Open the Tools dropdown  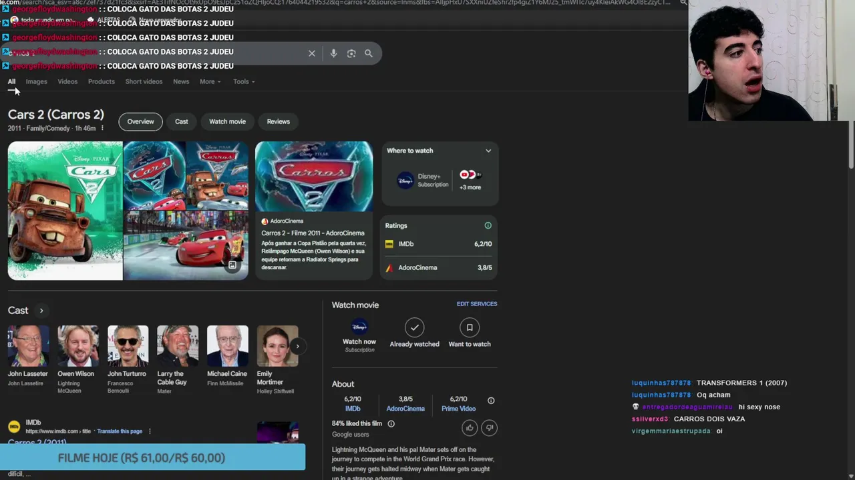point(244,81)
